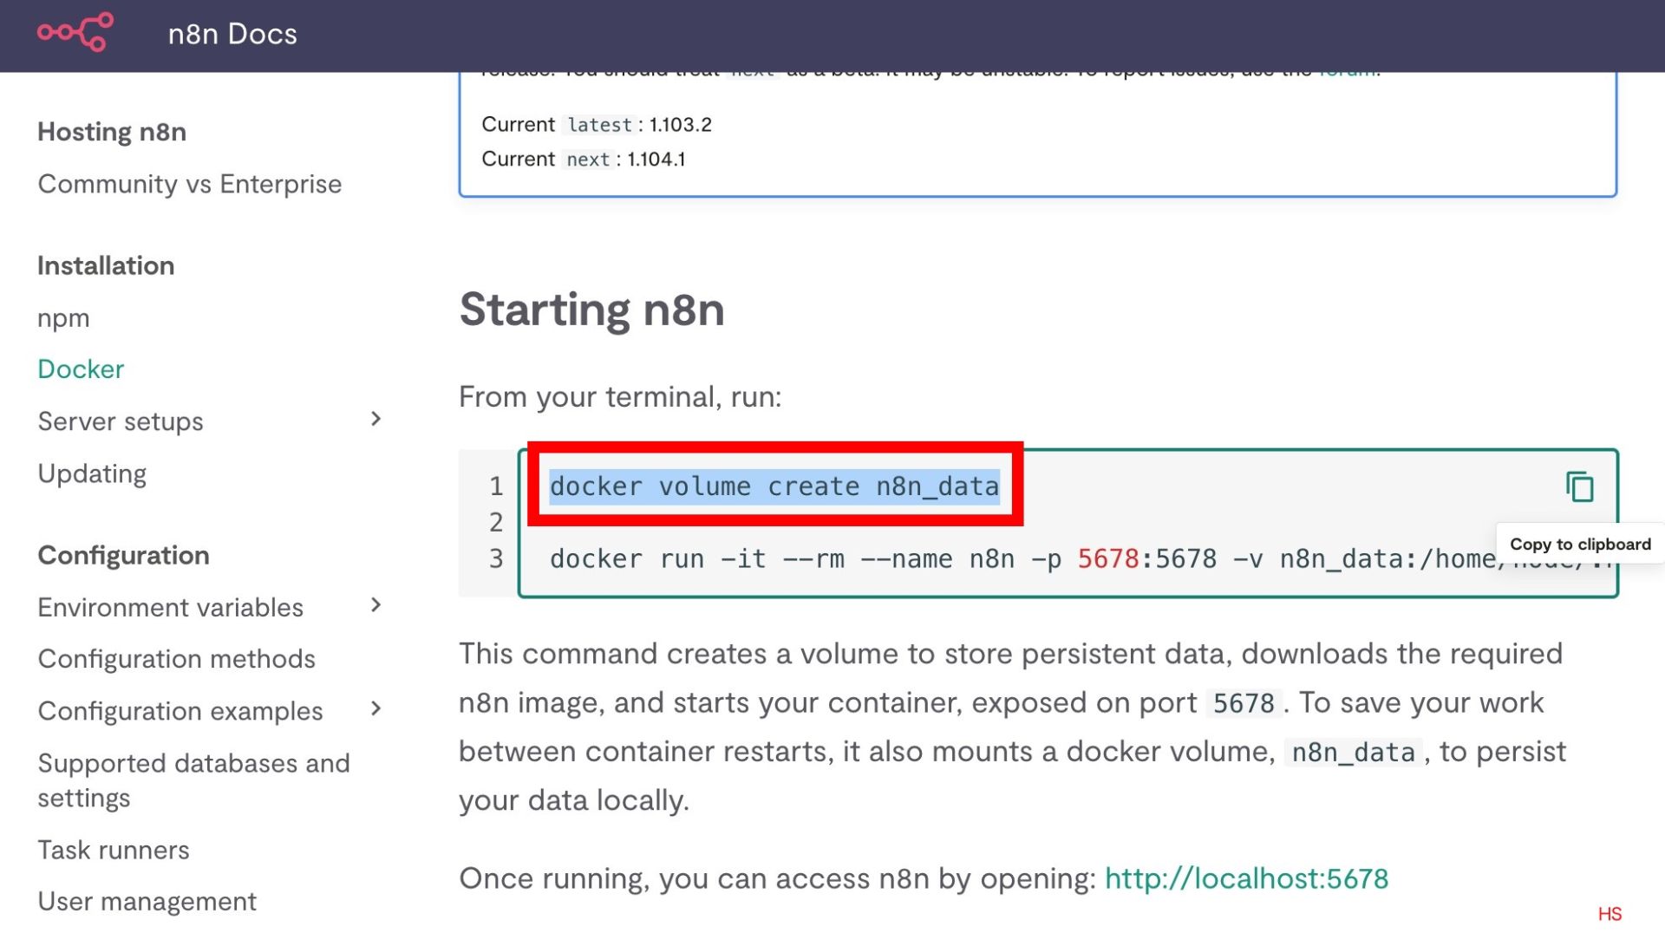Click line number 1 in code block
Screen dimensions: 1665x933
pyautogui.click(x=496, y=486)
